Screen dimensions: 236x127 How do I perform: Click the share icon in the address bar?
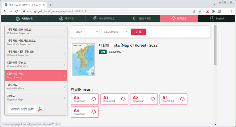coord(194,11)
